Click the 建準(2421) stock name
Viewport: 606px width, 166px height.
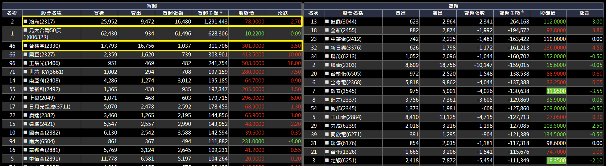[x=42, y=124]
